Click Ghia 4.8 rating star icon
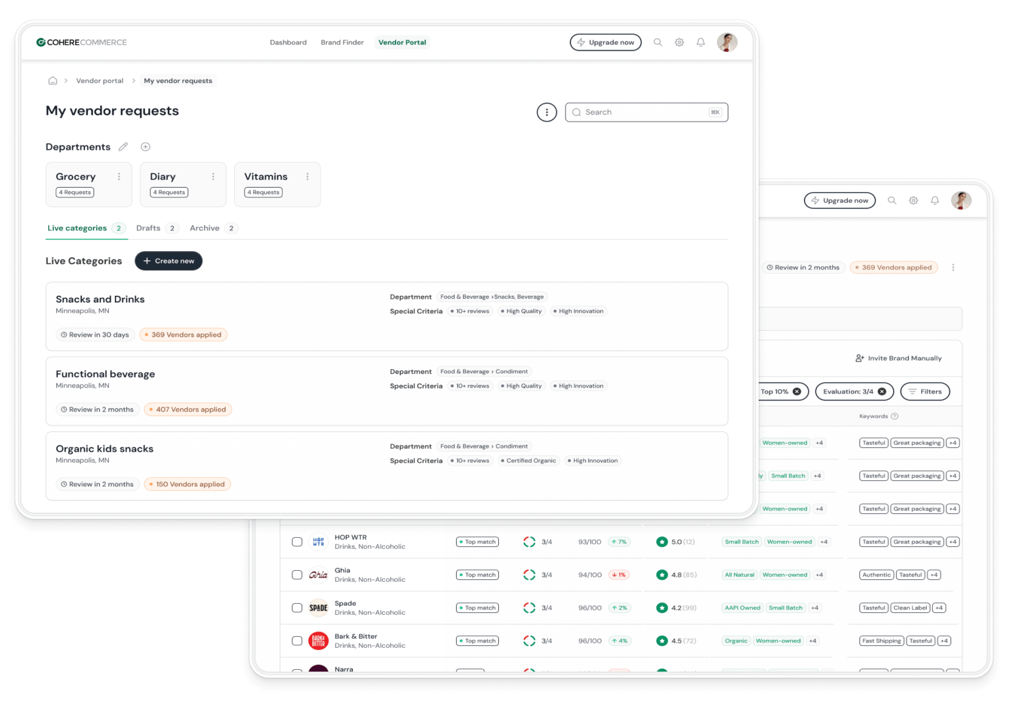1013x704 pixels. point(662,575)
